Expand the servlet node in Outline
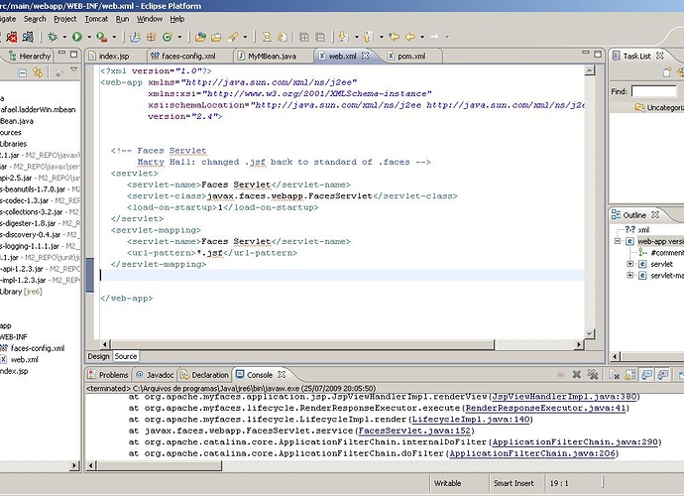This screenshot has width=684, height=496. coord(629,264)
